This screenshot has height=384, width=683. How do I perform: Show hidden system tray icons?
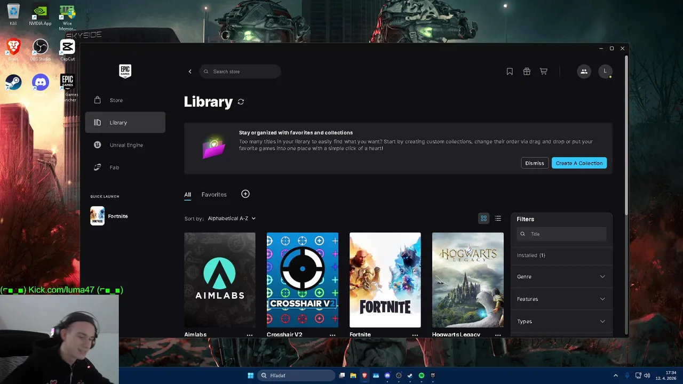(x=615, y=375)
